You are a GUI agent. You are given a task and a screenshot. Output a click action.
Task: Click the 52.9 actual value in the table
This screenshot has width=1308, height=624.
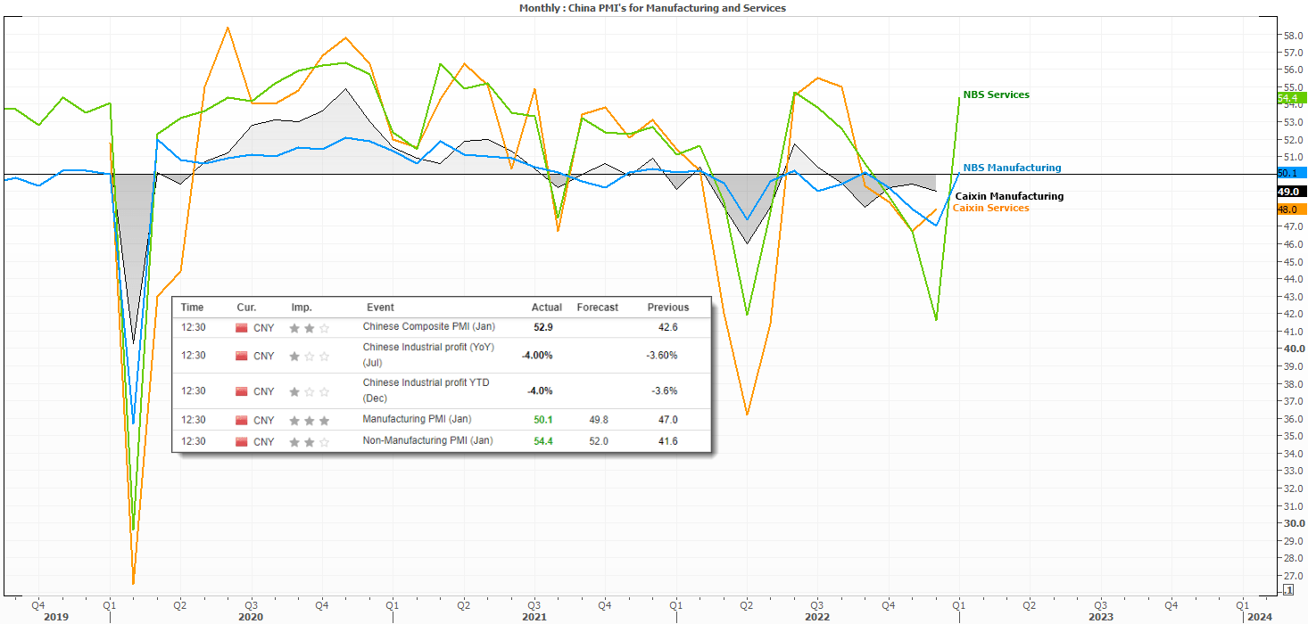pos(543,327)
